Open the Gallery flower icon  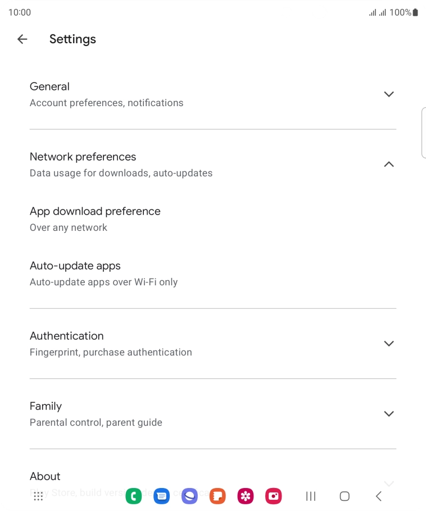click(x=246, y=496)
